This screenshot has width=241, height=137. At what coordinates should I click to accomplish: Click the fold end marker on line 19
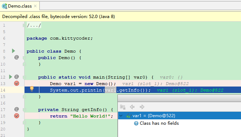coord(24,123)
